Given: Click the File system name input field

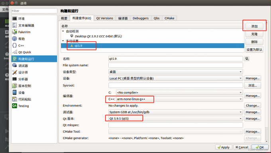Looking at the screenshot, I should pos(176,65).
